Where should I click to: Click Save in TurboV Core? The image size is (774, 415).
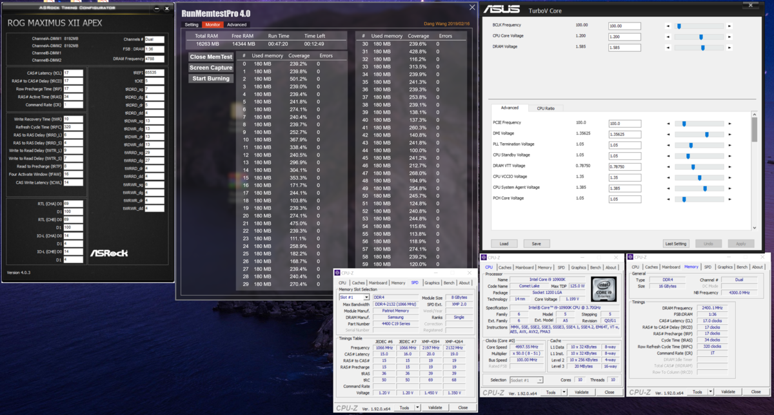point(537,244)
